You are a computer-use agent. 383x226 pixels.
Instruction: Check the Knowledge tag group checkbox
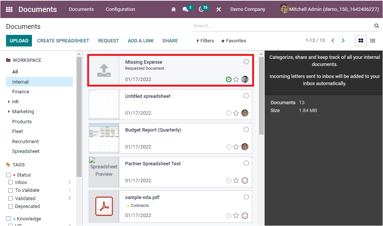[x=8, y=219]
